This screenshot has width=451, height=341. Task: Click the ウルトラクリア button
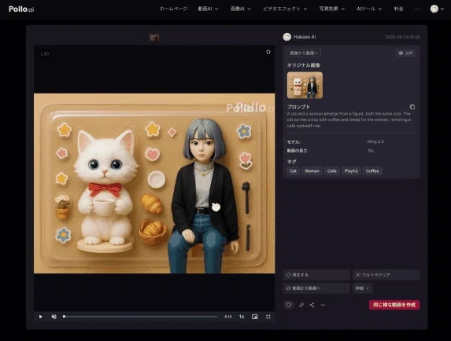(x=386, y=275)
